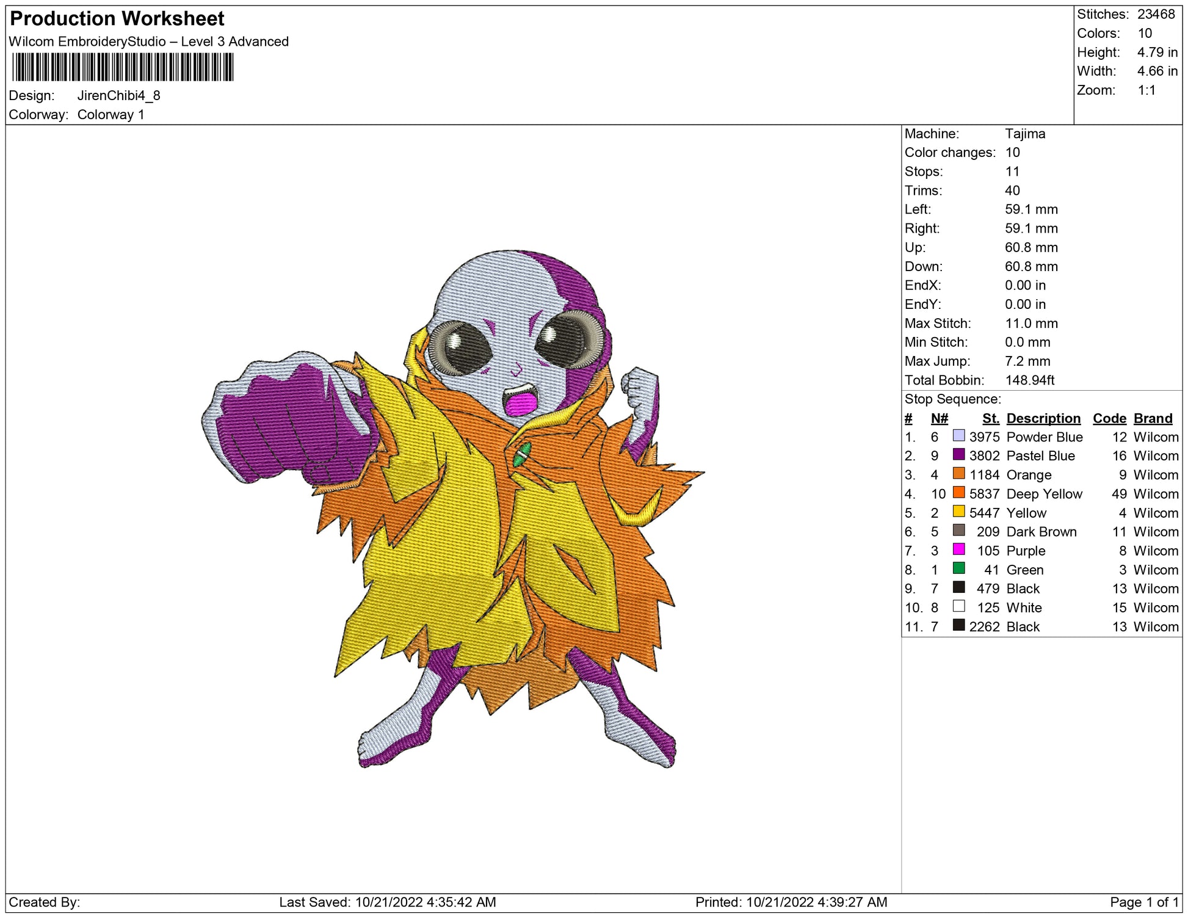The height and width of the screenshot is (914, 1188).
Task: Click the Stitches count 23468
Action: click(x=1156, y=14)
